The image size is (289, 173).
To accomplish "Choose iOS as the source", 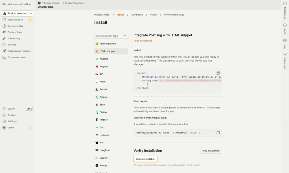I will 111,143.
